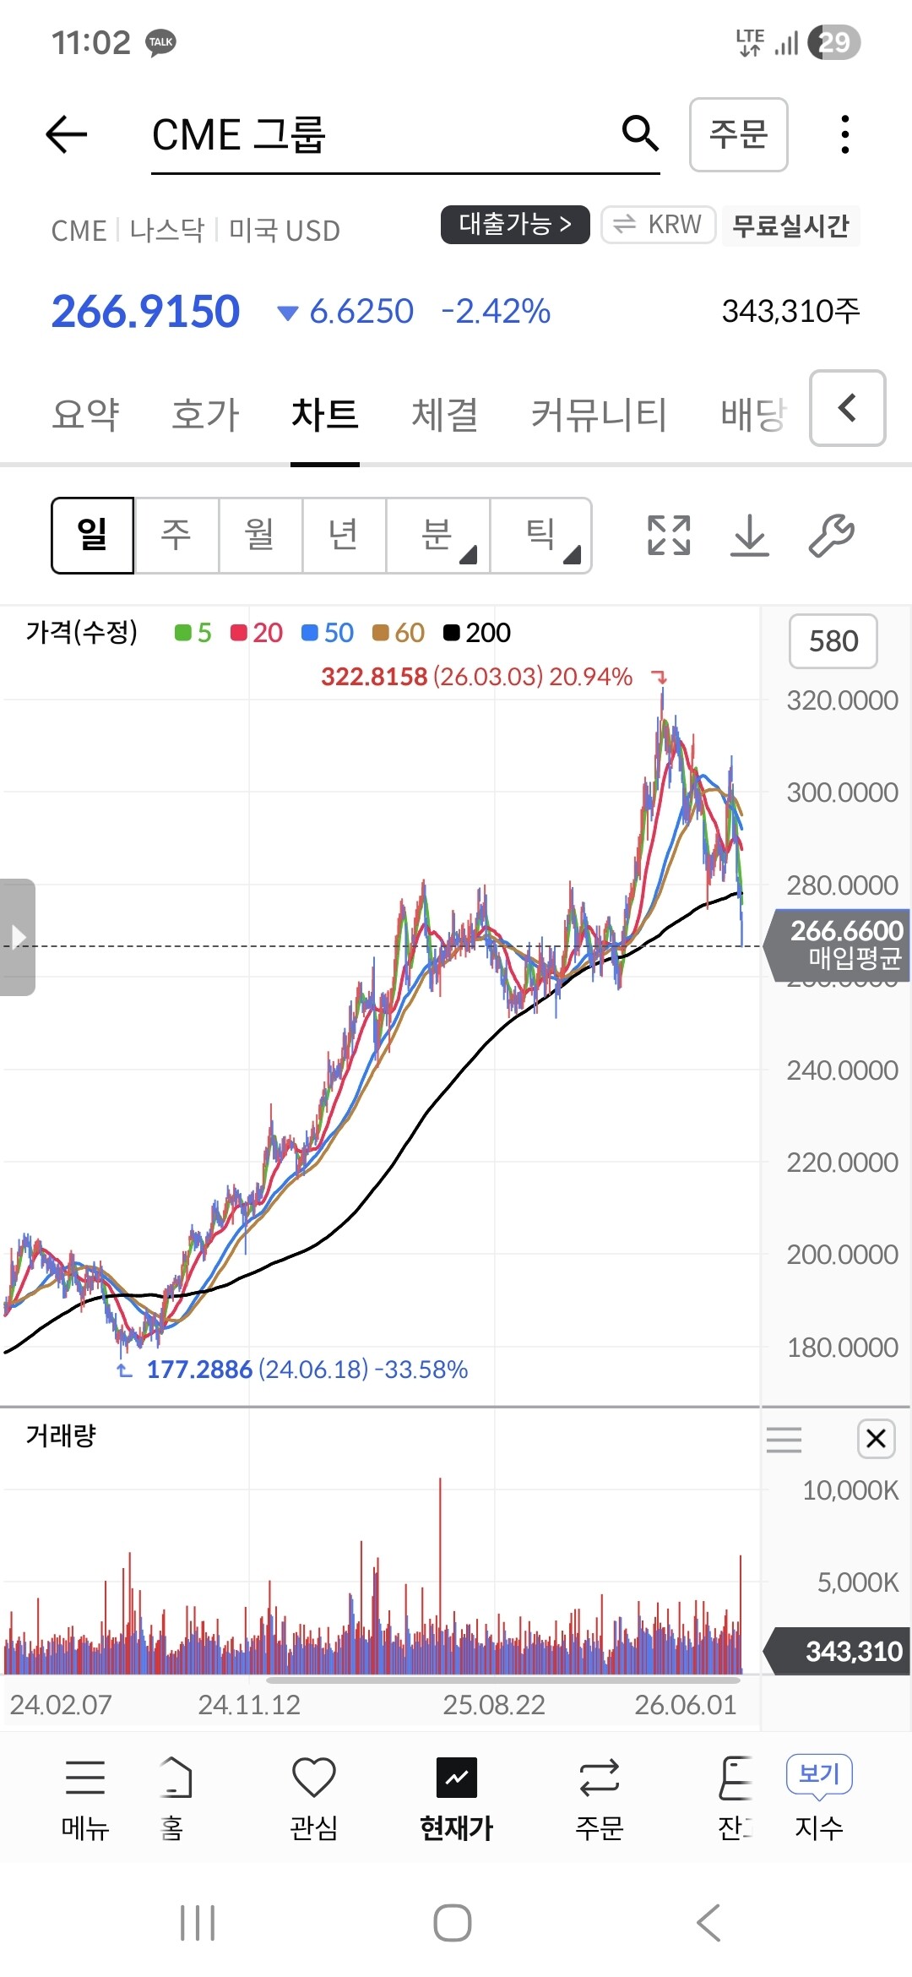This screenshot has height=1977, width=912.
Task: Open the 메뉴 bottom navigation
Action: [x=85, y=1799]
